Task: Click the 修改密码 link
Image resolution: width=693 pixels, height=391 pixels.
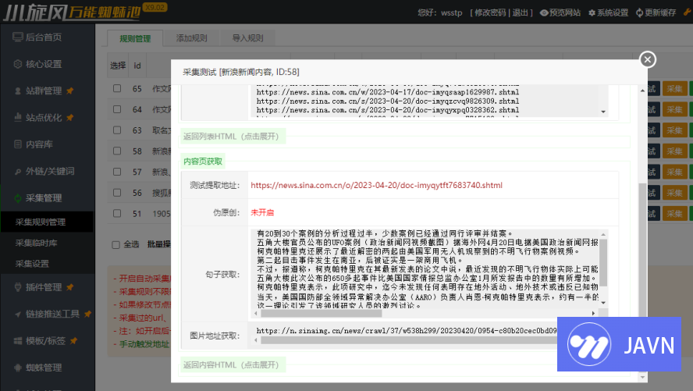Action: pos(489,12)
